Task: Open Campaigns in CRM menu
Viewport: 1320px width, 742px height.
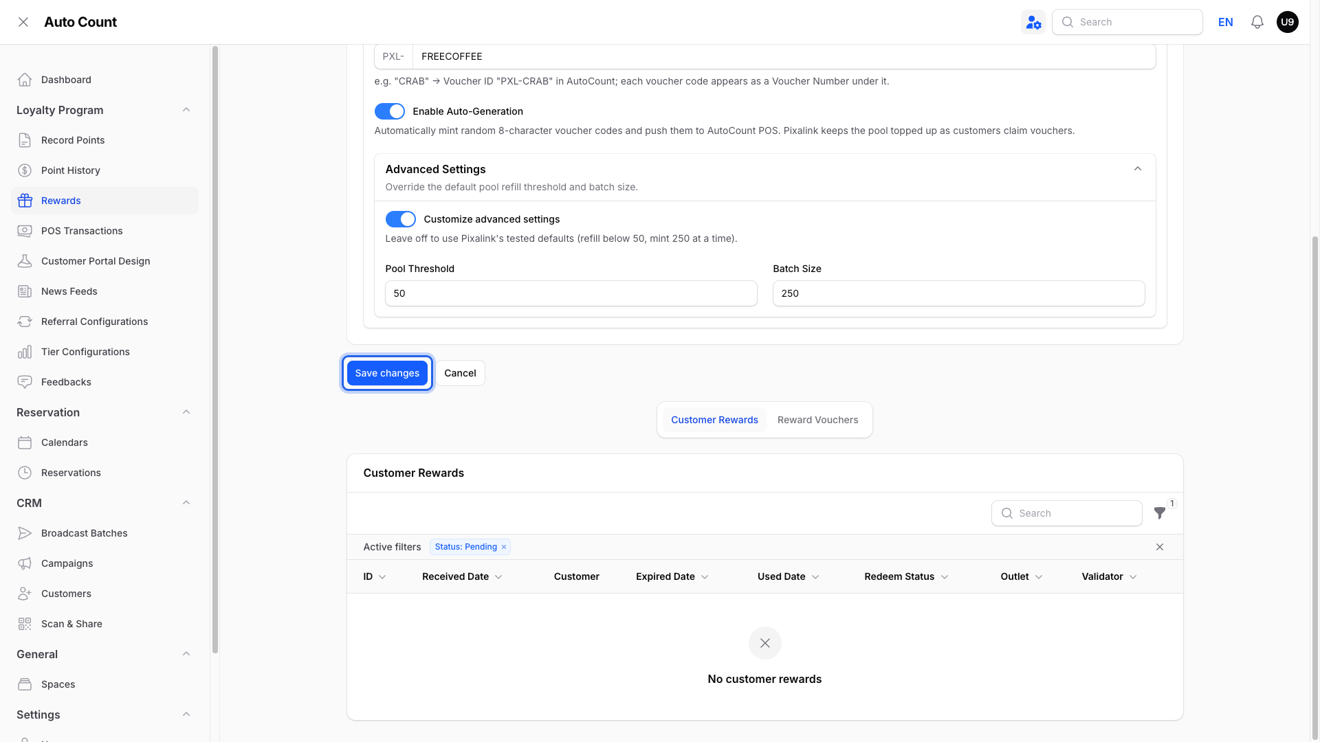Action: (104, 563)
